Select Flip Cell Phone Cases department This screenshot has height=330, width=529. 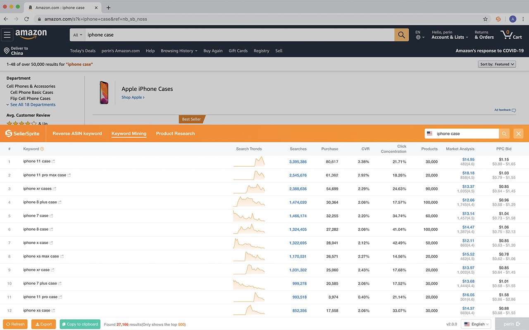click(x=31, y=99)
